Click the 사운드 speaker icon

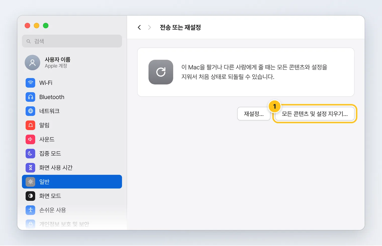[x=30, y=139]
